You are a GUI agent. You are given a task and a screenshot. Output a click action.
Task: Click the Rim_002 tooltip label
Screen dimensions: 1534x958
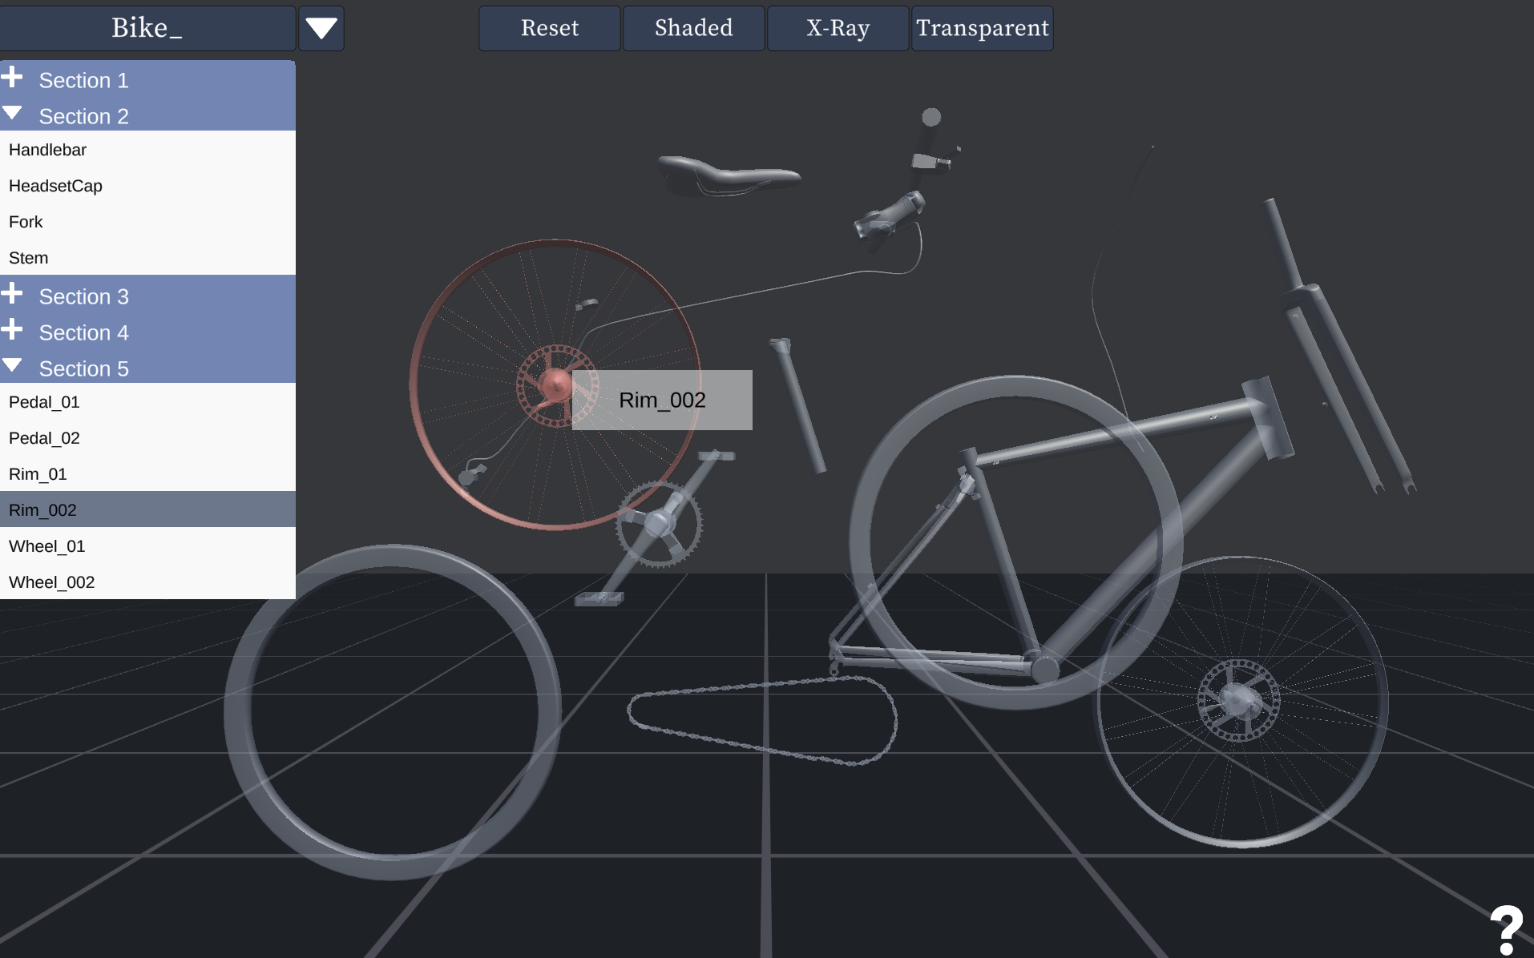point(662,400)
